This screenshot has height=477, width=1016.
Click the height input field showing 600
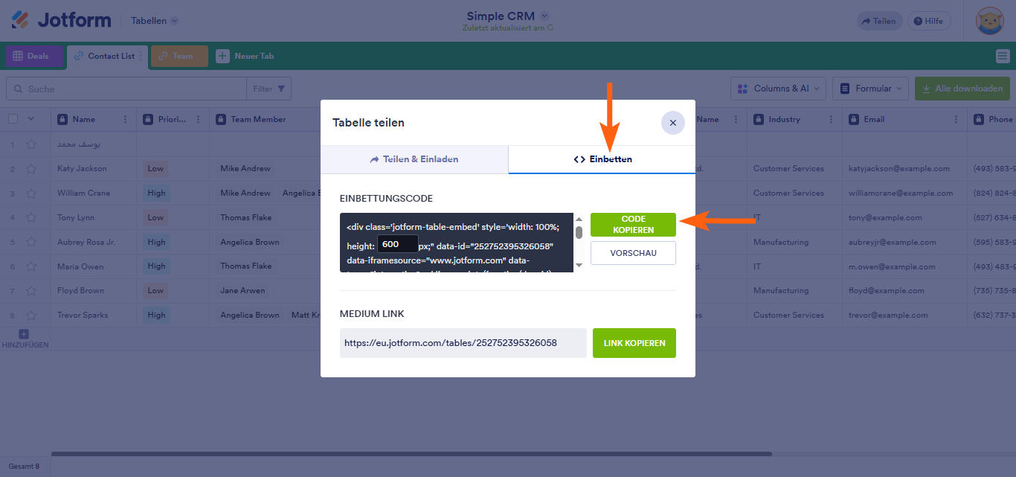coord(397,244)
